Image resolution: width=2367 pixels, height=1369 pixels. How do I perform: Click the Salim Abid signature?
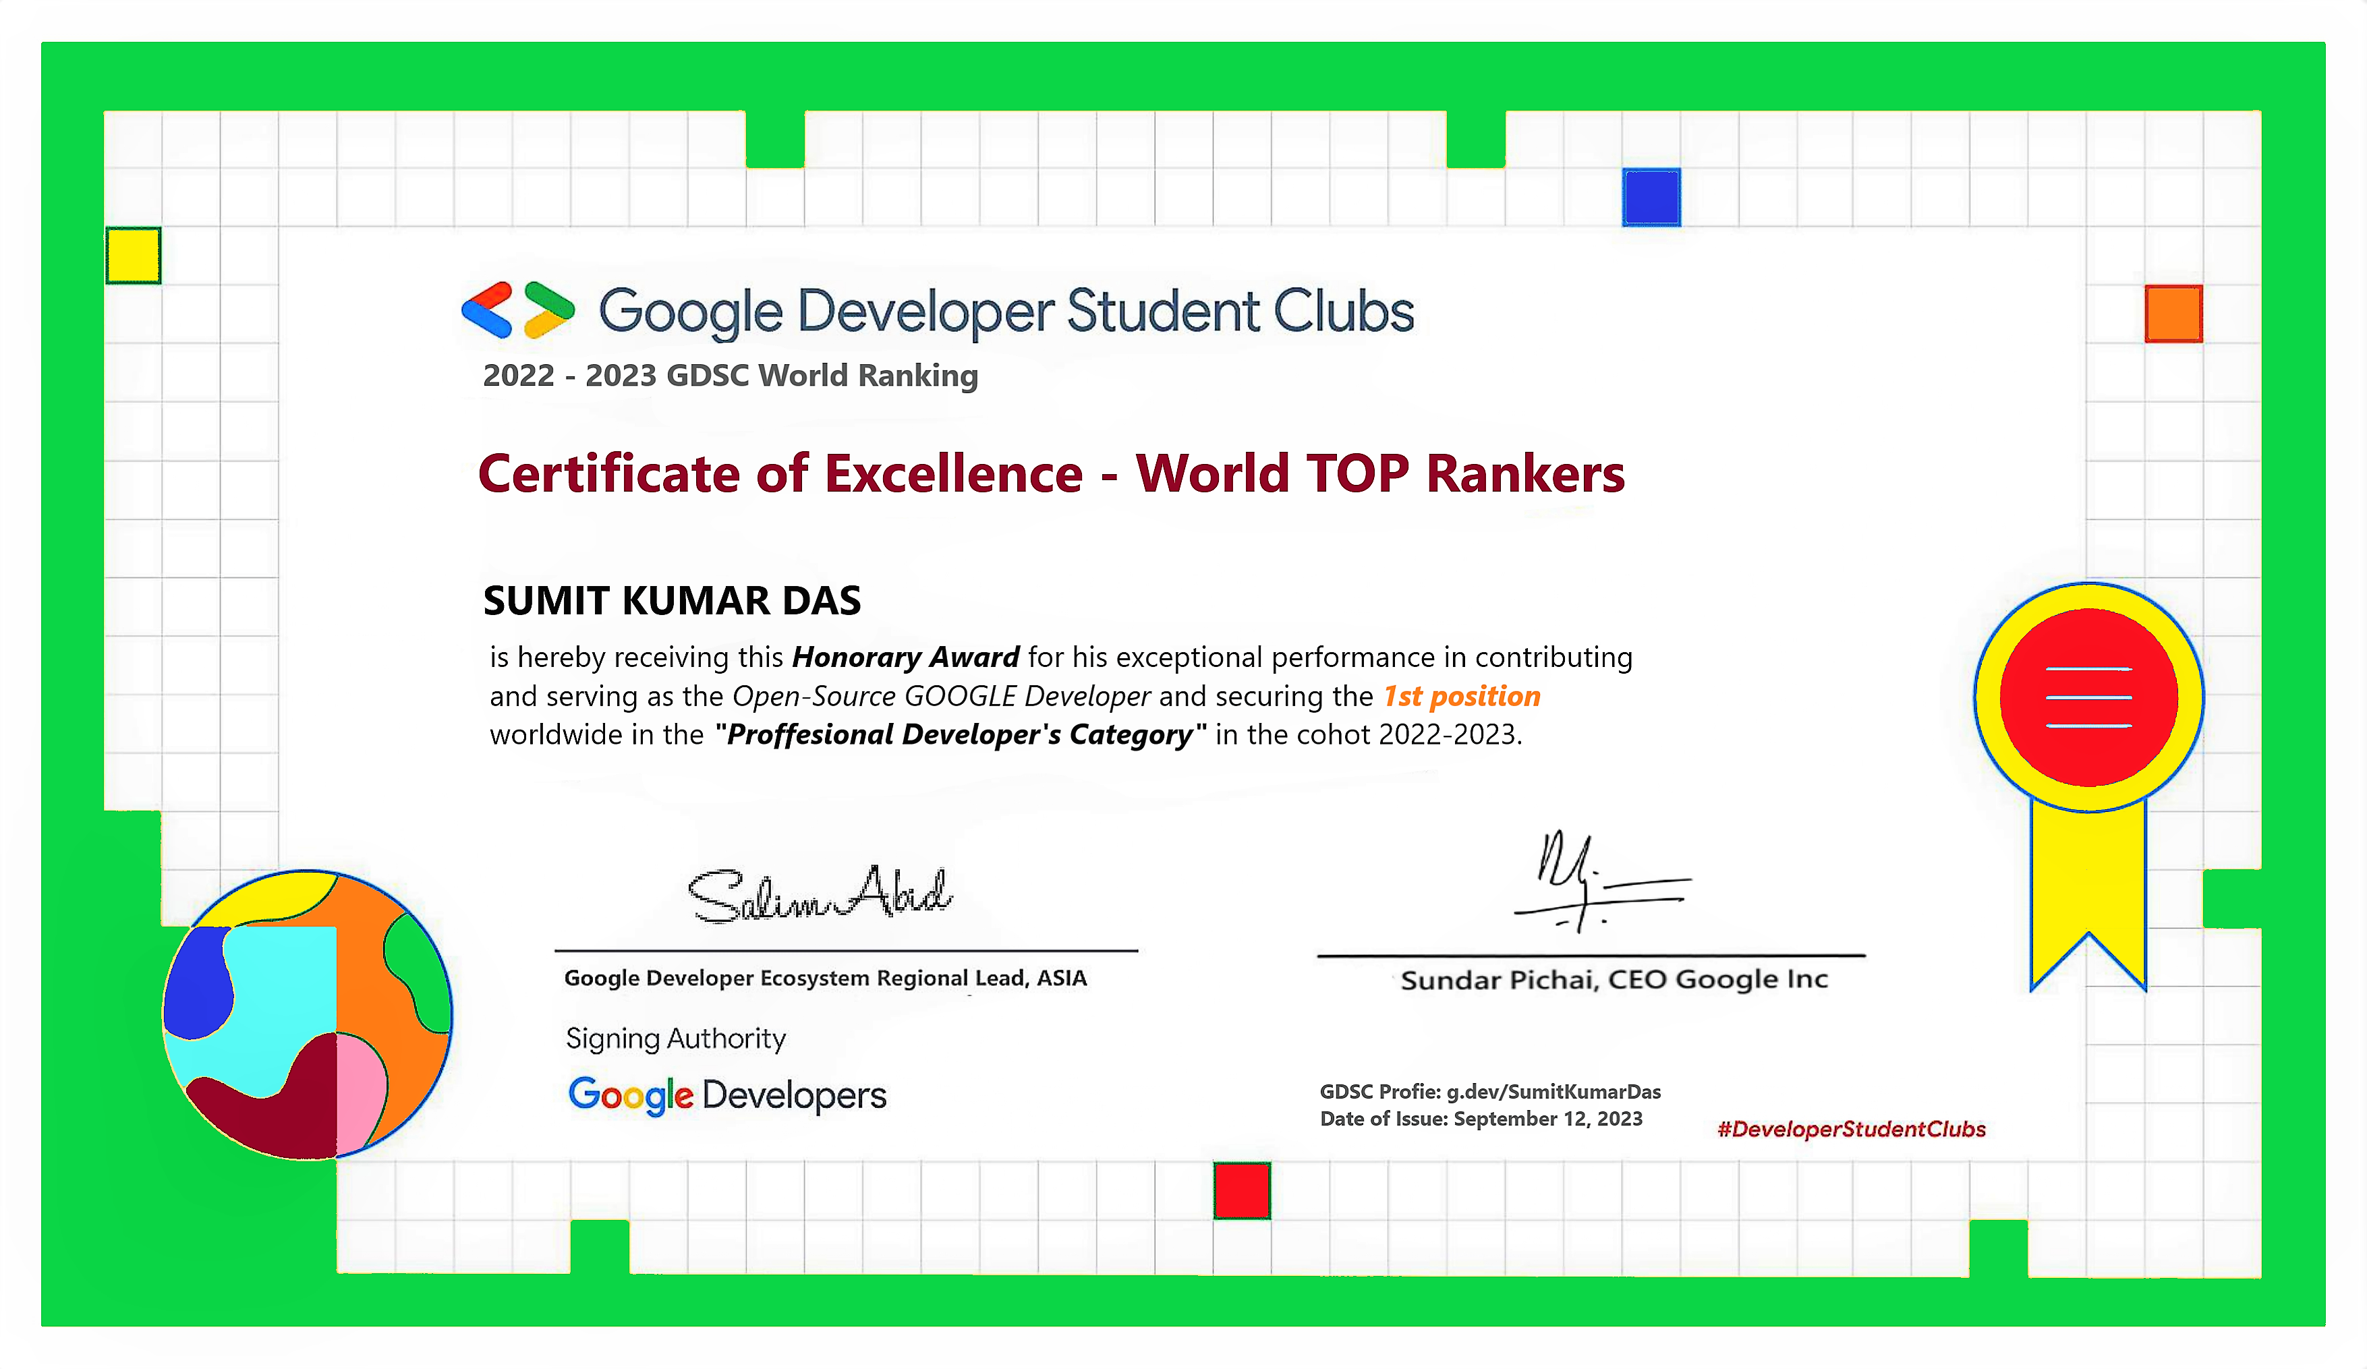tap(820, 894)
